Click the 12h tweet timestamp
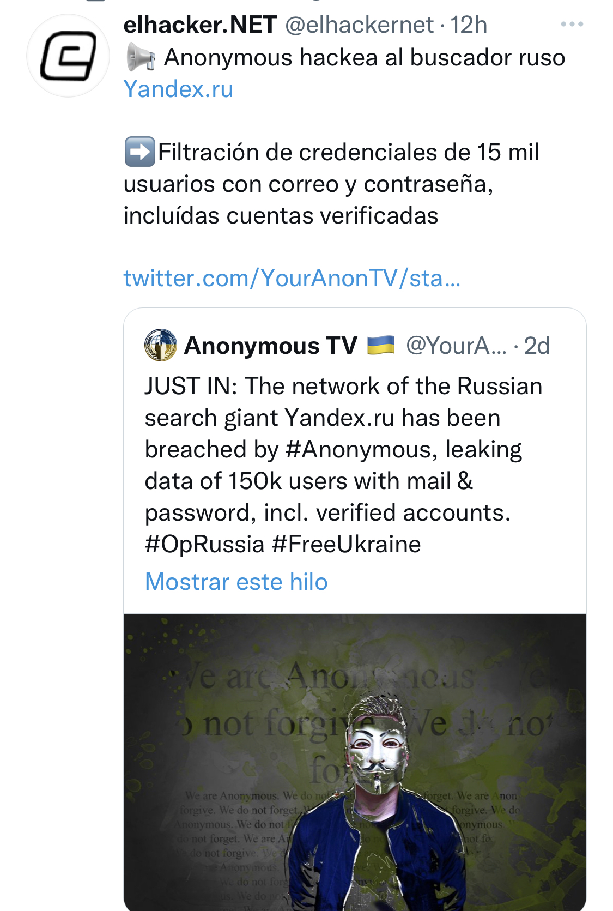 [x=469, y=25]
